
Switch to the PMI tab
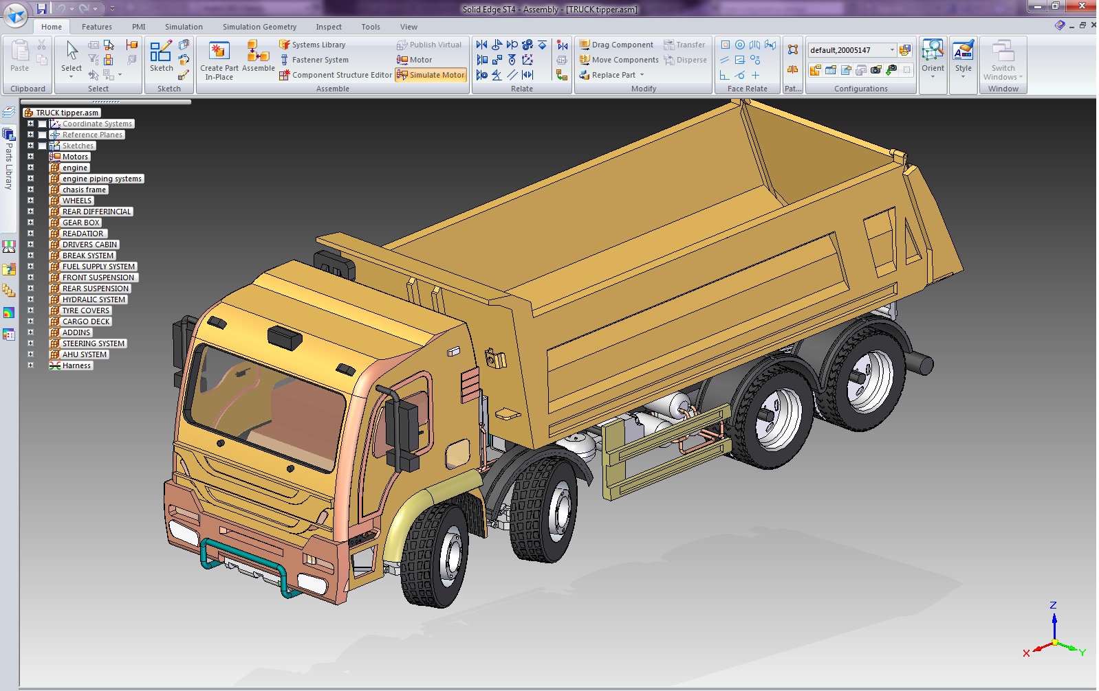tap(139, 27)
